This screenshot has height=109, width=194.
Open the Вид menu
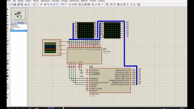tap(14, 1)
